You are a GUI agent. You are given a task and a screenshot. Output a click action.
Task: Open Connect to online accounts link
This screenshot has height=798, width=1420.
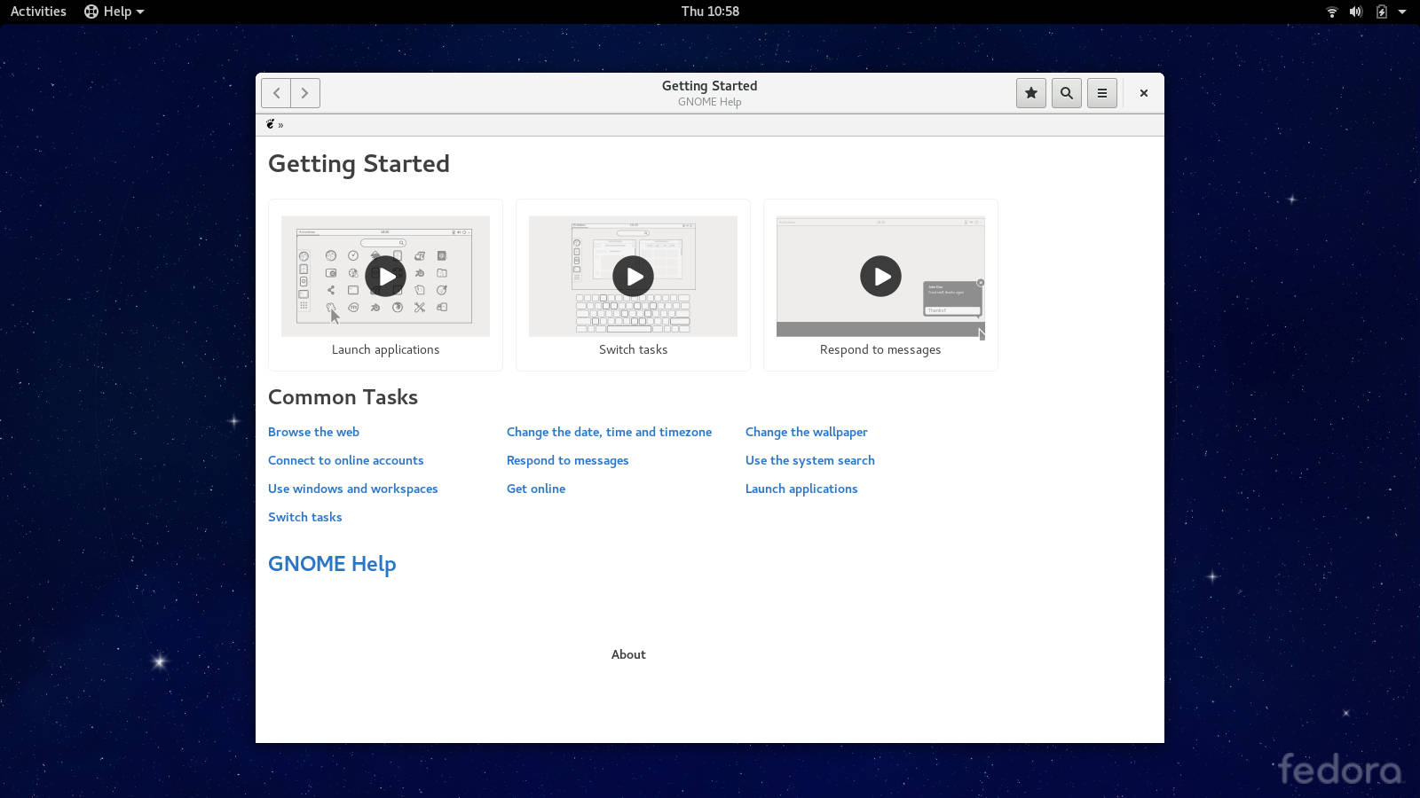(345, 460)
